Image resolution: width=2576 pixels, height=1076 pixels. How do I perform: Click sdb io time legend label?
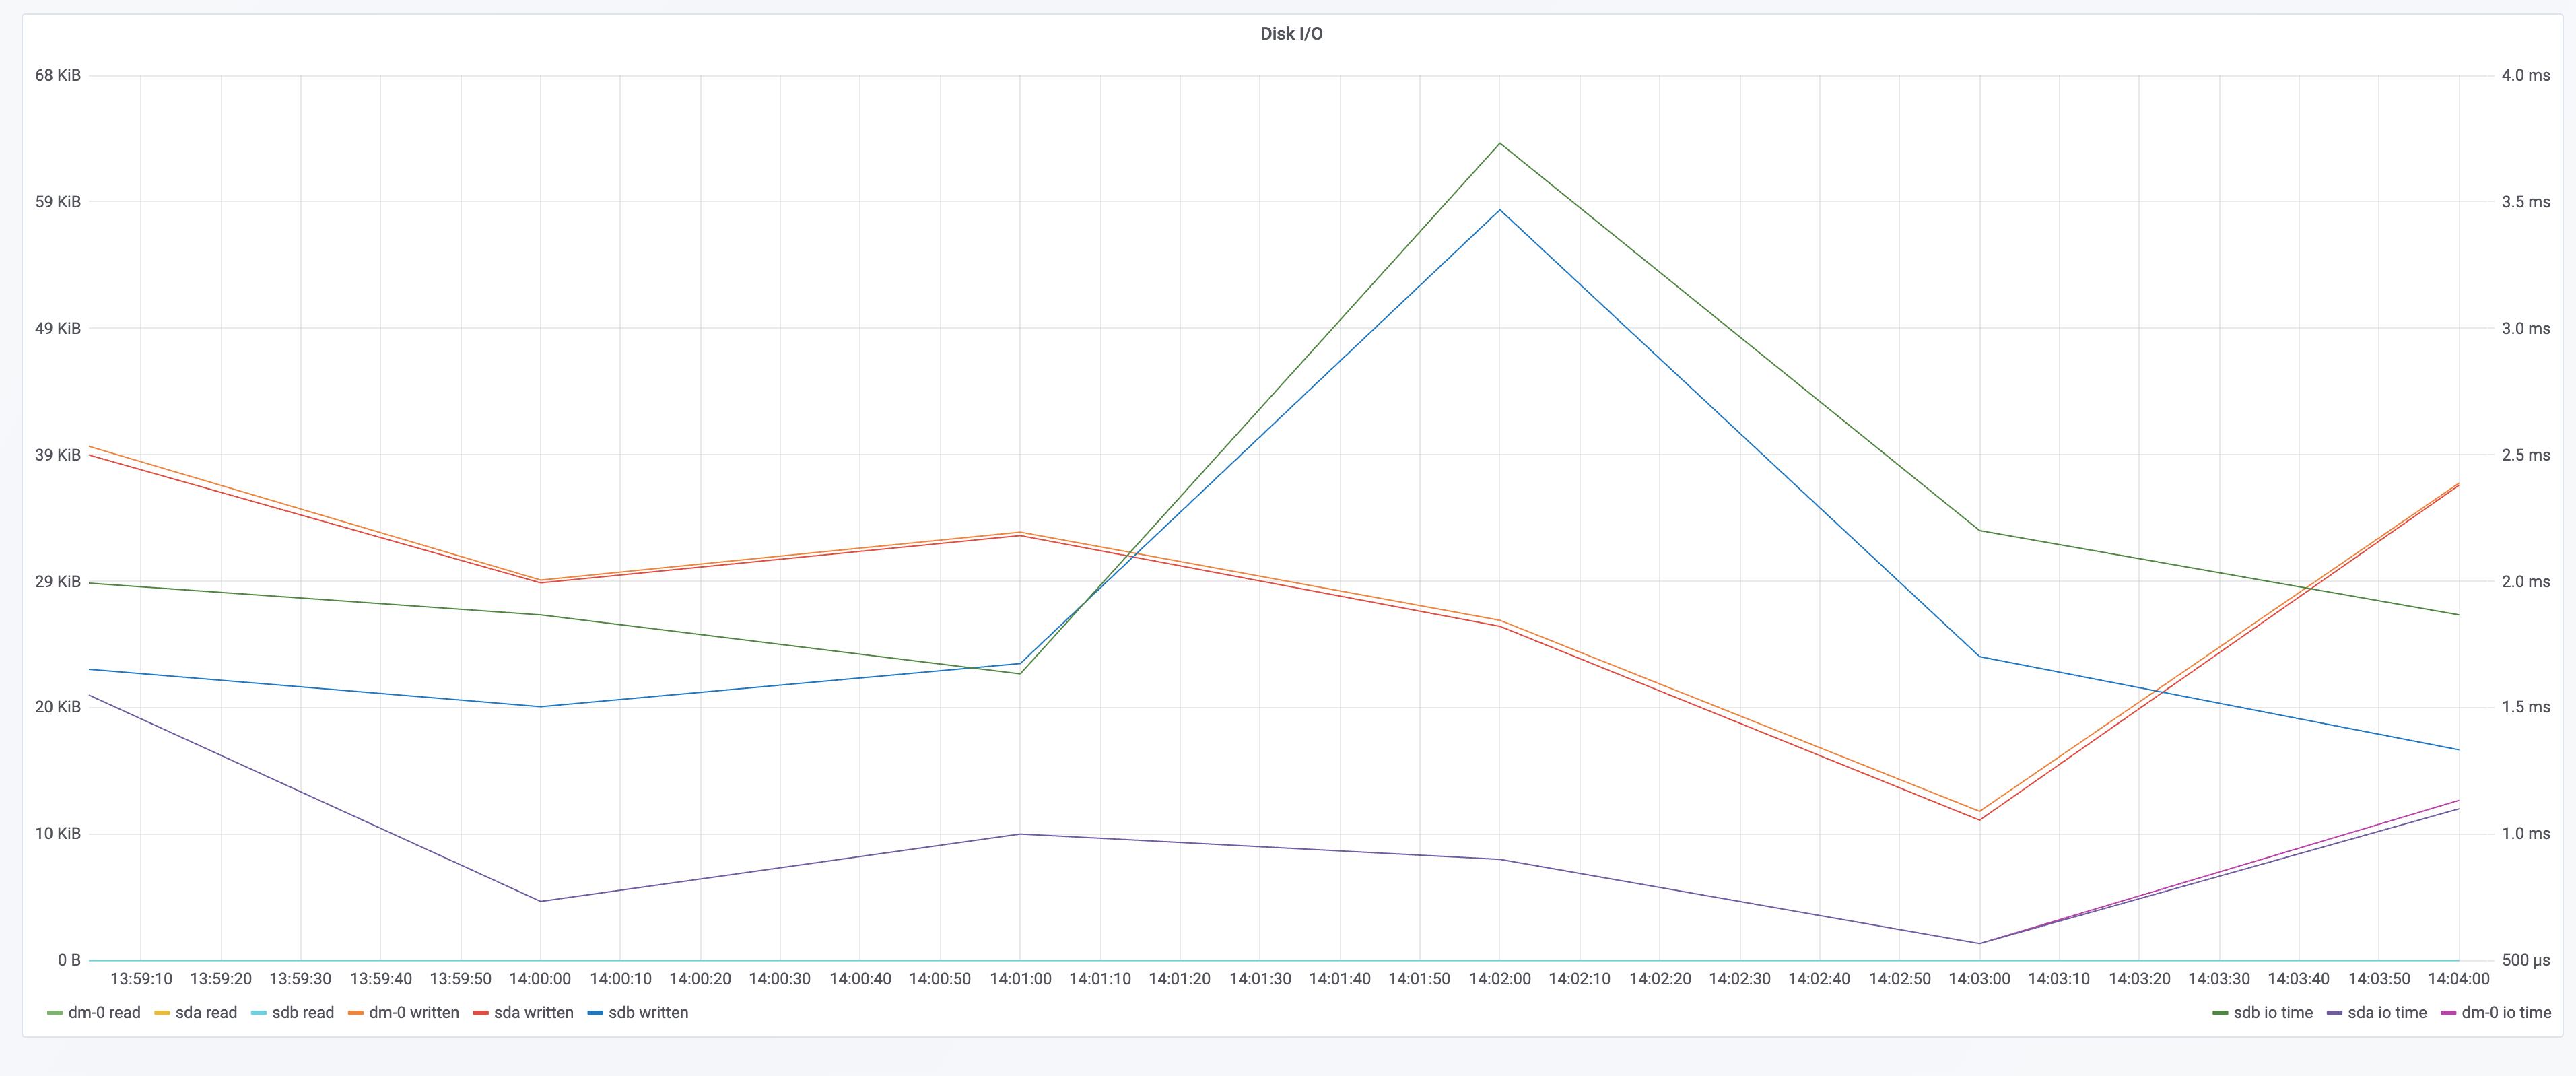[x=2273, y=1012]
